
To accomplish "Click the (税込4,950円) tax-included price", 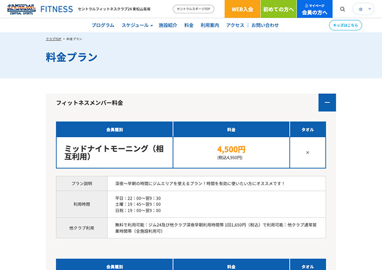I will [x=230, y=157].
